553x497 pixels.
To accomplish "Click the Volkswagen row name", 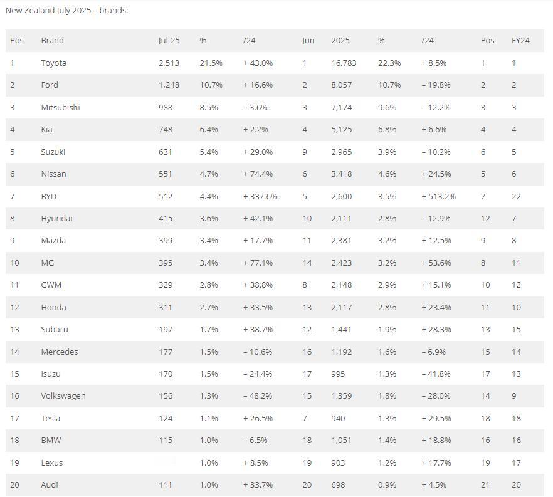I will tap(63, 396).
